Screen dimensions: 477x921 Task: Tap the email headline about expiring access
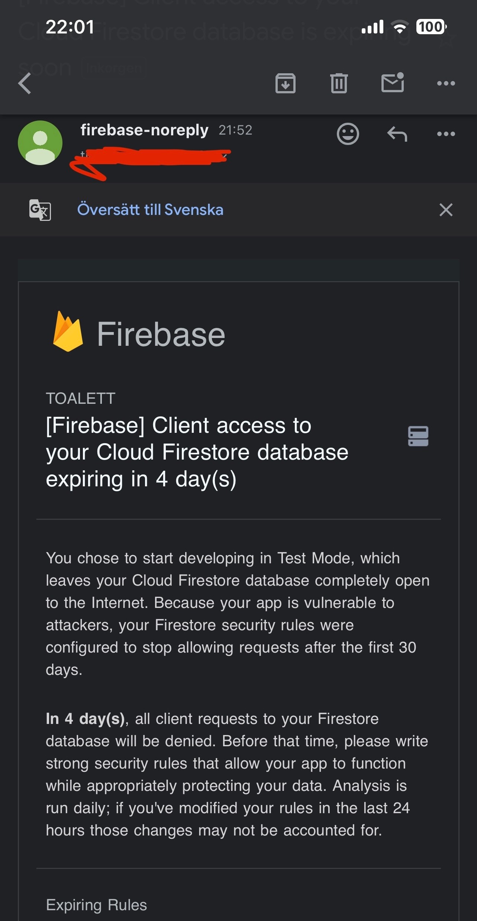coord(197,452)
